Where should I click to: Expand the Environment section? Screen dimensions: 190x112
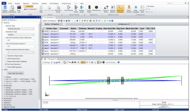pos(8,98)
